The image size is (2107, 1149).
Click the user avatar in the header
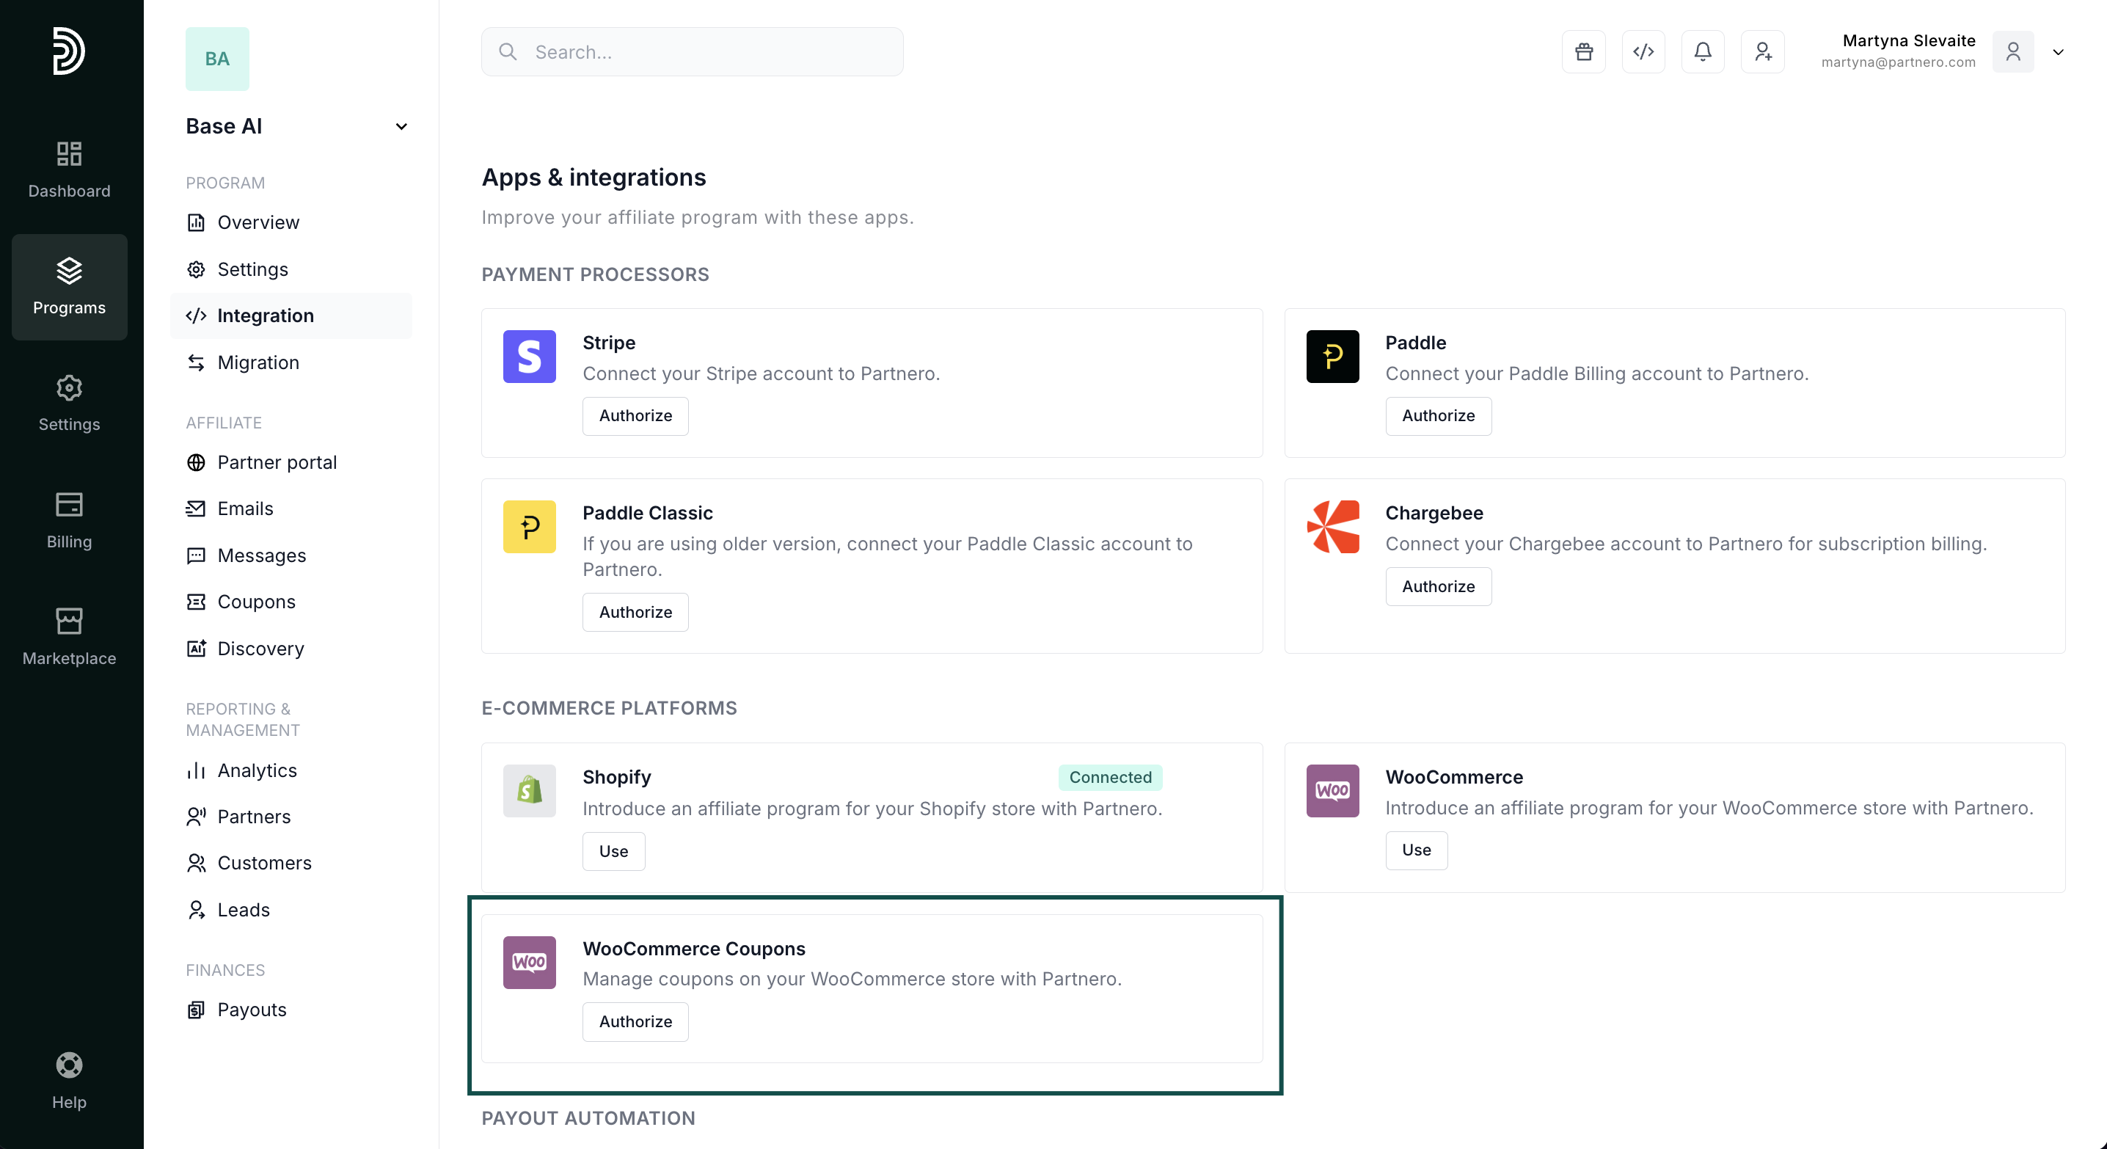pyautogui.click(x=2013, y=52)
